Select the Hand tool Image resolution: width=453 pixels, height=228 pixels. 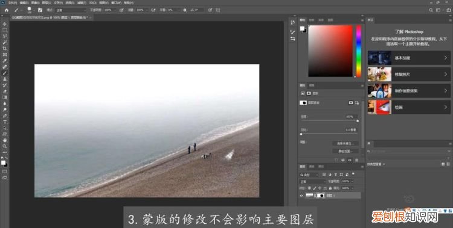(5, 140)
